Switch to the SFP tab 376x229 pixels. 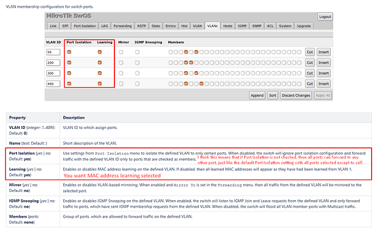[x=65, y=26]
